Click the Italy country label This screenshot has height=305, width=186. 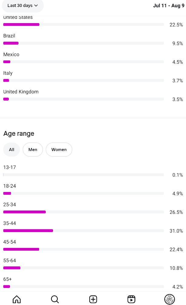pyautogui.click(x=8, y=73)
